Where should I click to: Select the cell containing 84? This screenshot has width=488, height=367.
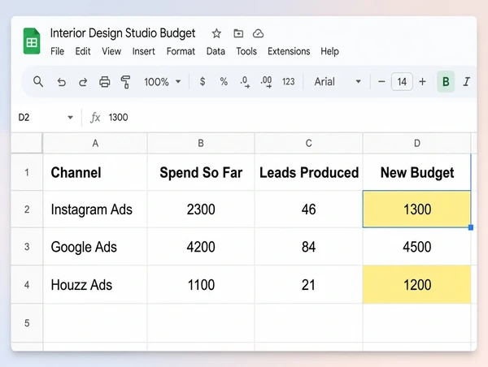tap(308, 247)
